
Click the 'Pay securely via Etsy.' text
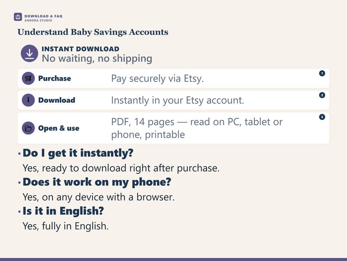[157, 78]
